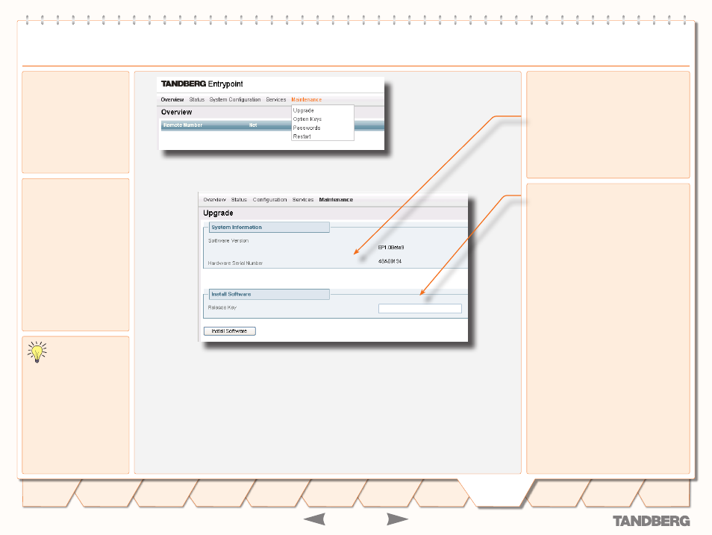The width and height of the screenshot is (712, 535).
Task: Click the Remote Number column header
Action: [x=183, y=125]
